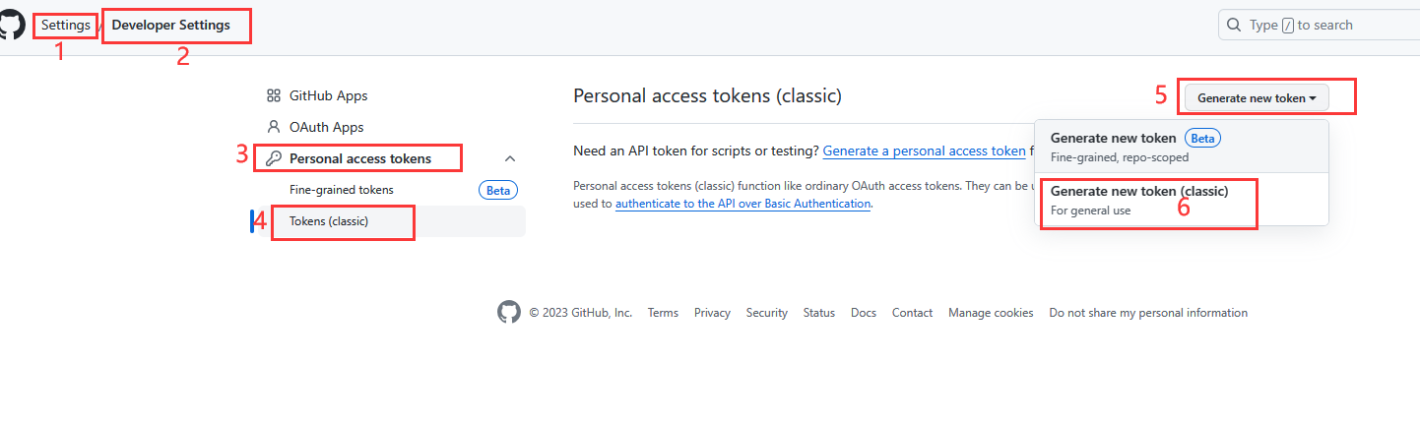
Task: Click the GitHub Apps grid icon
Action: point(274,95)
